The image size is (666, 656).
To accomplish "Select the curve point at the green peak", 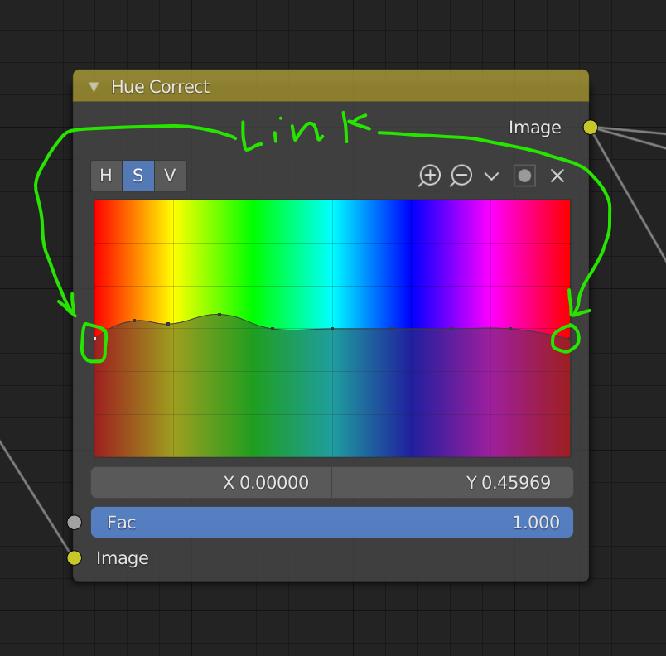I will point(220,315).
